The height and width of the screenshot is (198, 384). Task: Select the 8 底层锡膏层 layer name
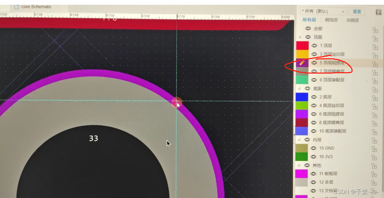click(x=332, y=122)
